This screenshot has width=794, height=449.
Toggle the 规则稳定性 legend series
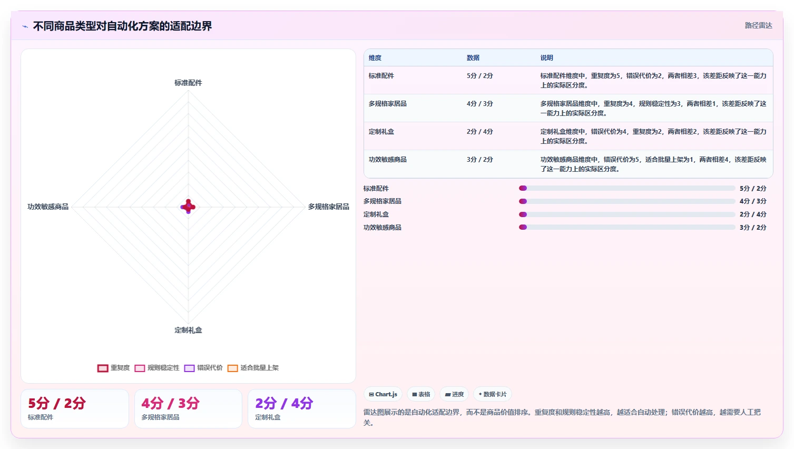(x=157, y=368)
